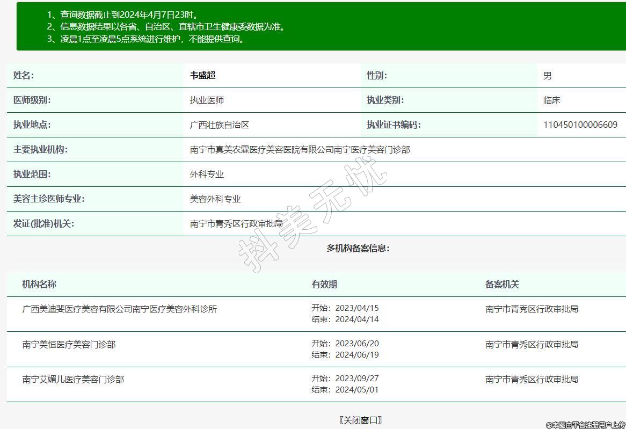This screenshot has width=626, height=429.
Task: Click the 发证(批准)机关 value 南宁市青秀区行政审批局
Action: tap(236, 224)
